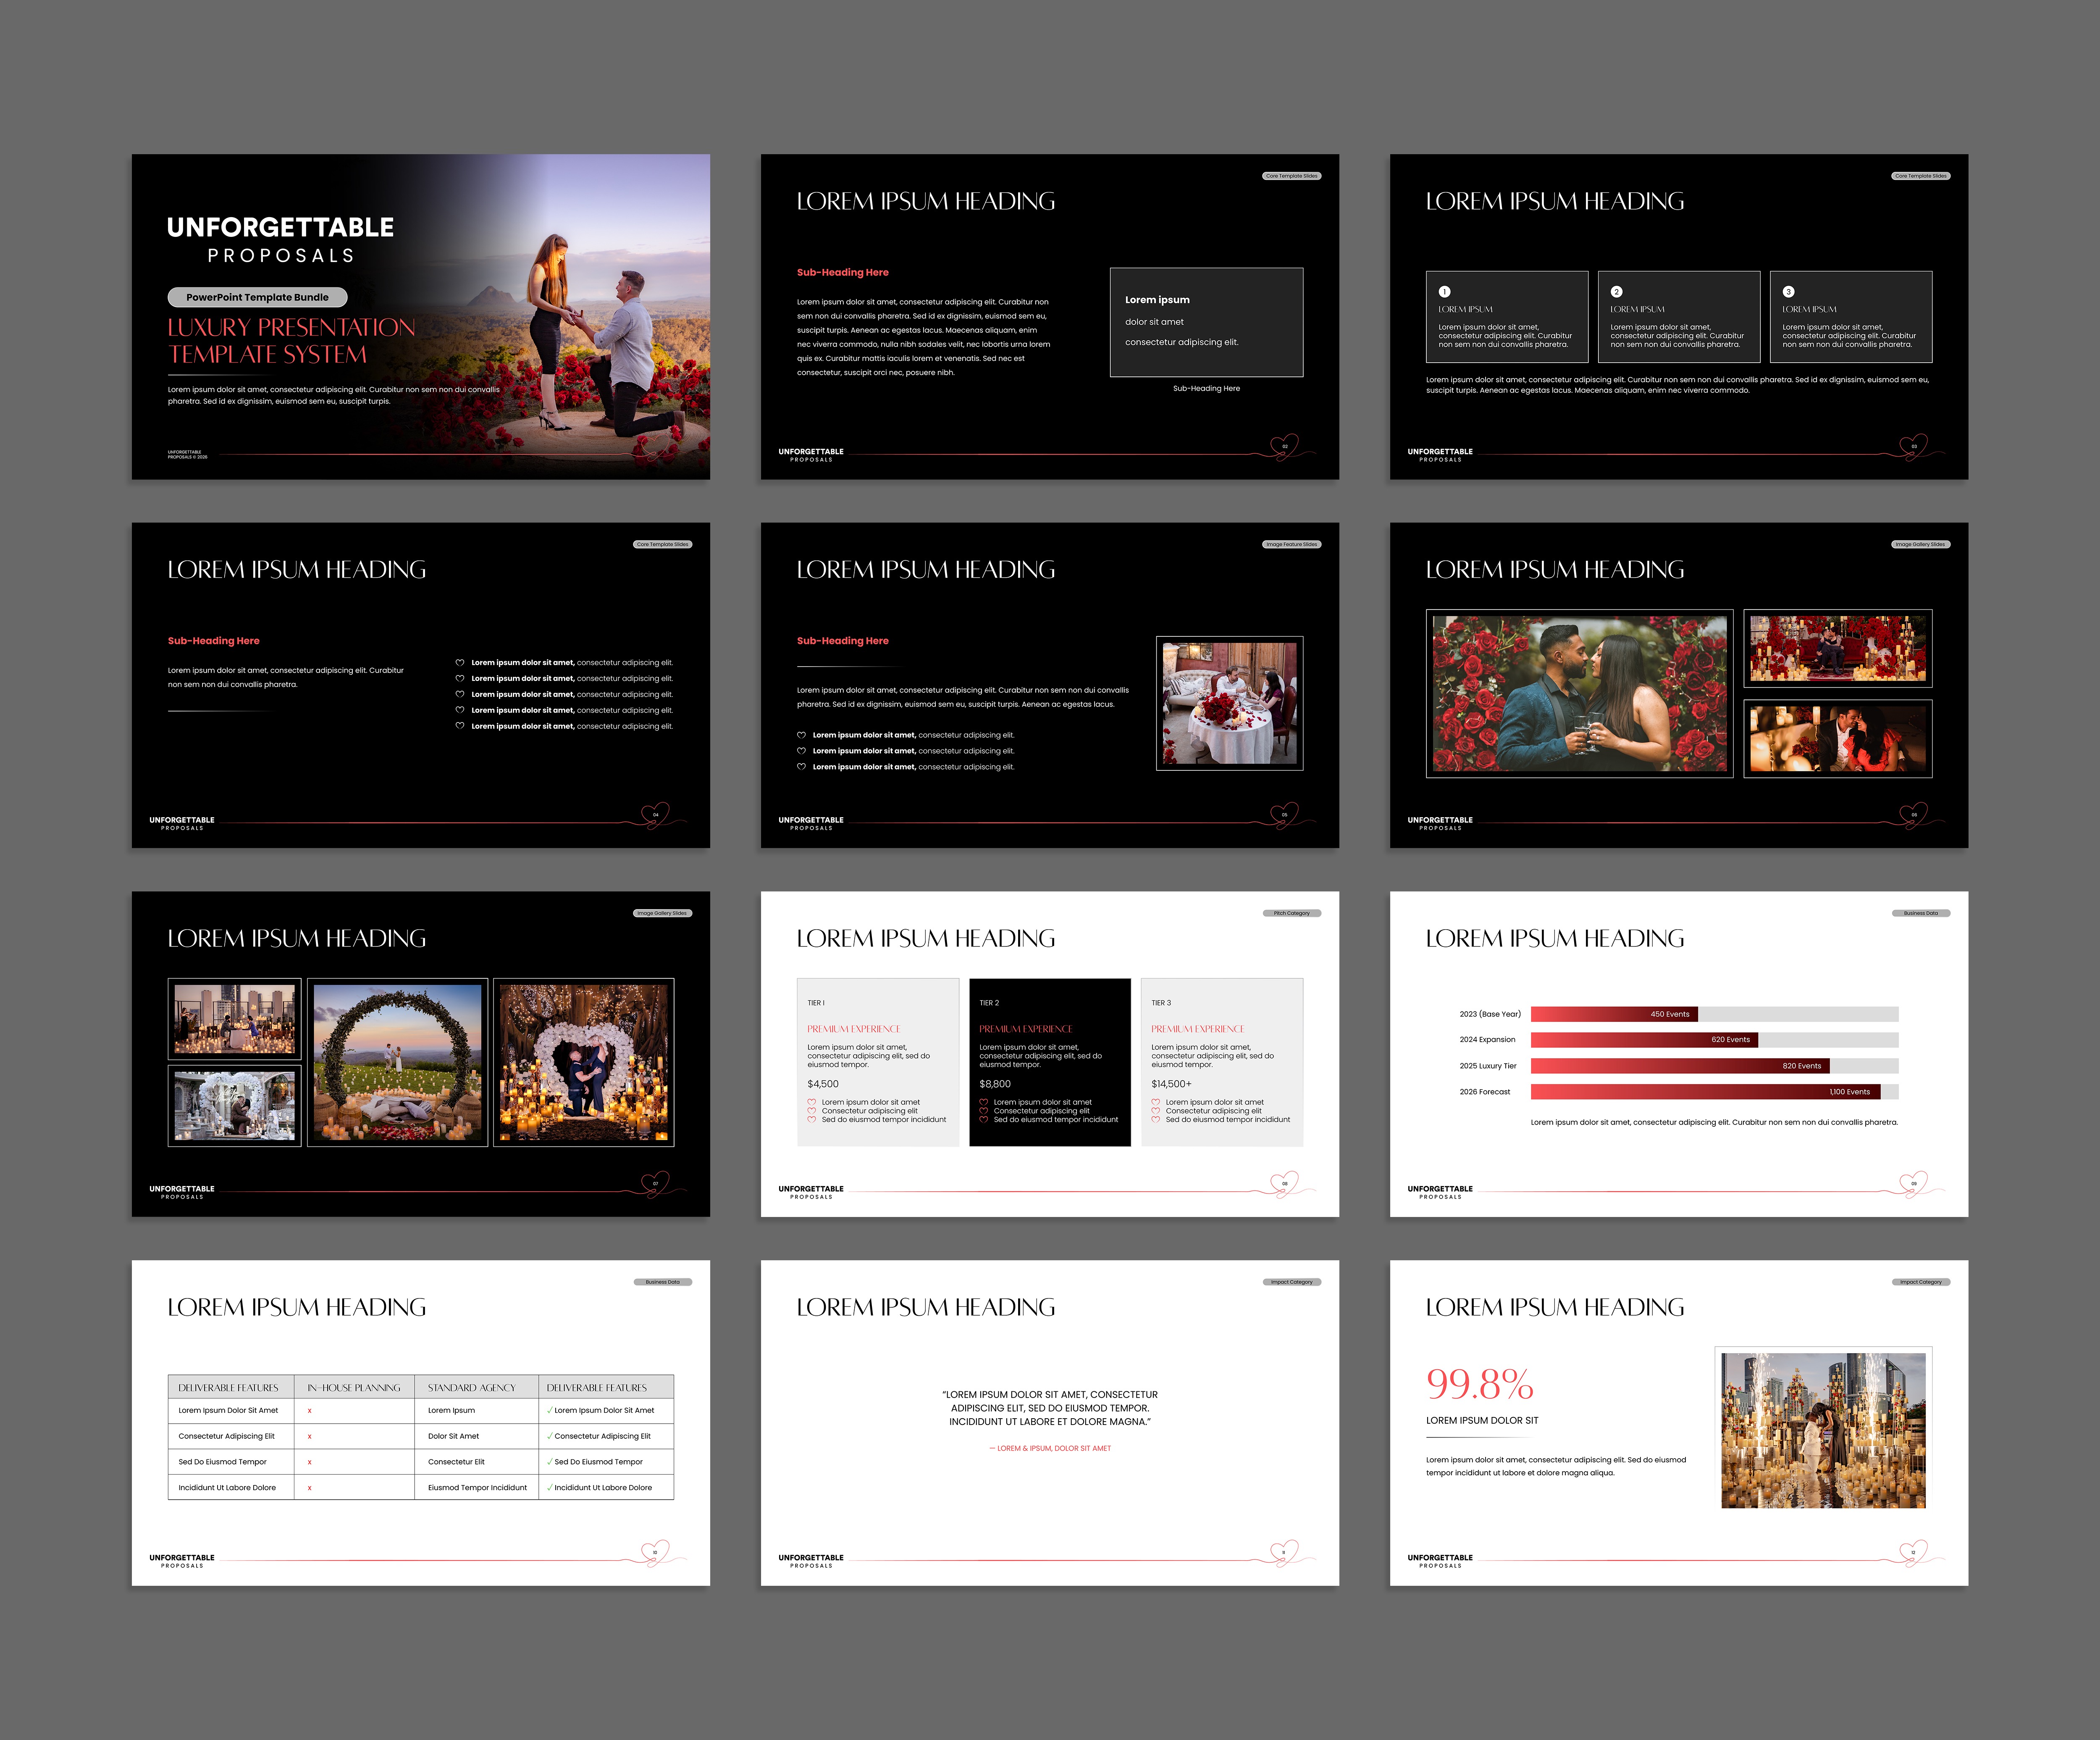Click the PowerPoint Template Bundle pill button
2100x1740 pixels.
click(x=257, y=297)
